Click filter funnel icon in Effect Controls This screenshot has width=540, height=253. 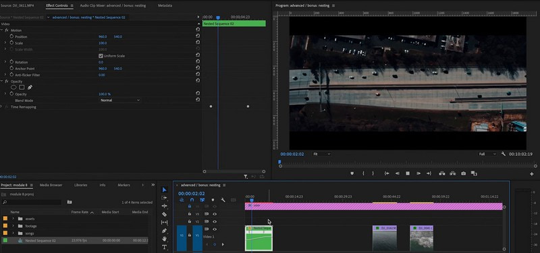pos(246,177)
